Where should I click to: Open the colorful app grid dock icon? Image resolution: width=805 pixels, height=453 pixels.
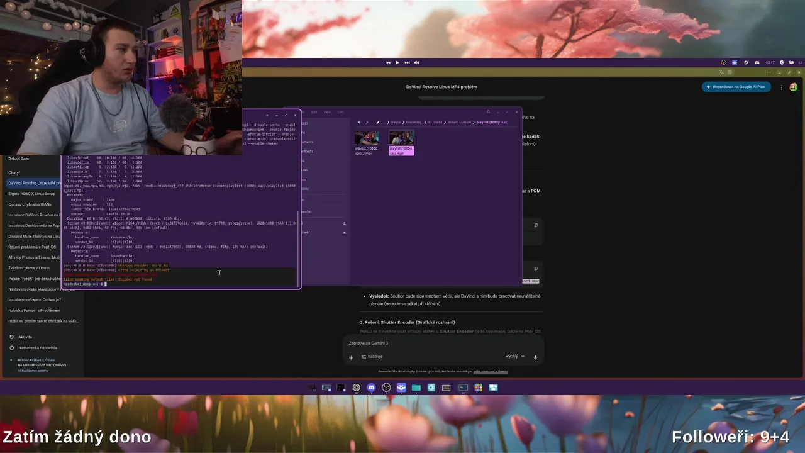[x=478, y=388]
